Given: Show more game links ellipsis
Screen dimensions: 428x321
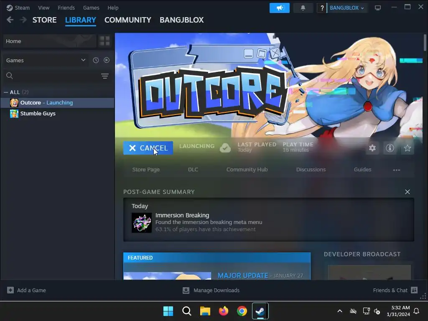Looking at the screenshot, I should click(x=396, y=170).
